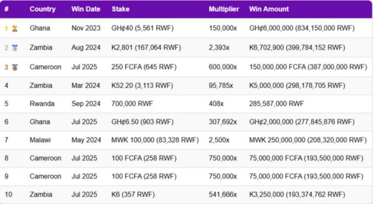Screen dimensions: 373x204
Task: Click the 95,785x multiplier
Action: point(221,85)
